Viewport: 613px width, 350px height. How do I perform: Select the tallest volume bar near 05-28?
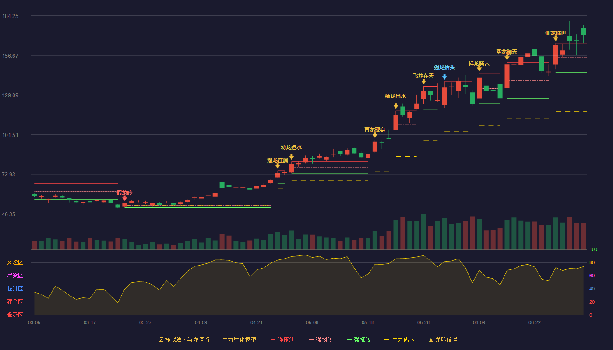[423, 231]
